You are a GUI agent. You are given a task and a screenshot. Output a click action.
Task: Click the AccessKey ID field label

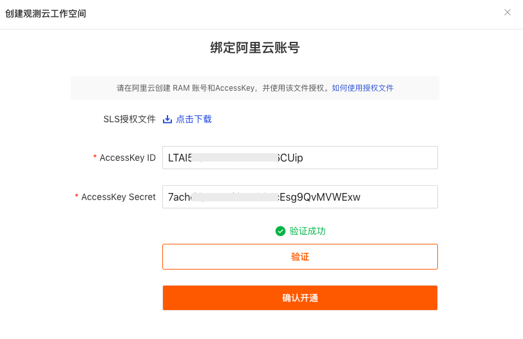(128, 158)
